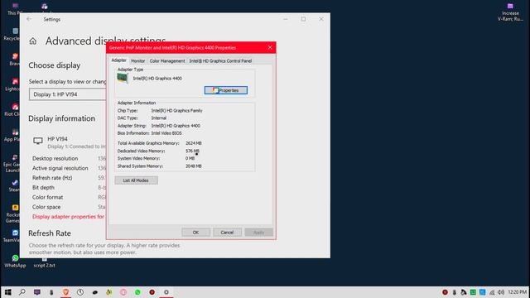
Task: Open the Windows Start menu
Action: pos(7,292)
